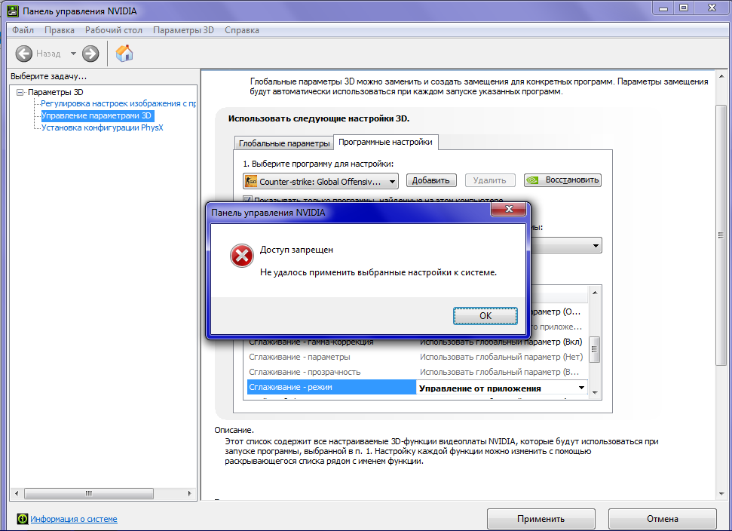Click the Применить button

coord(541,519)
